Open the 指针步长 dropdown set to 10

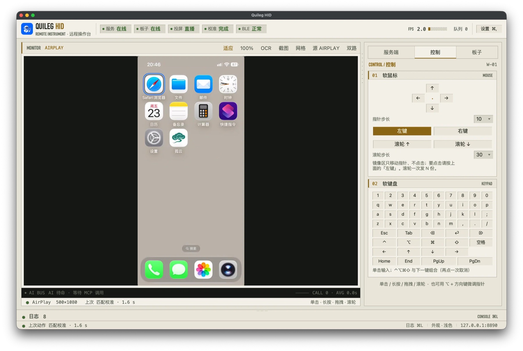pyautogui.click(x=483, y=119)
